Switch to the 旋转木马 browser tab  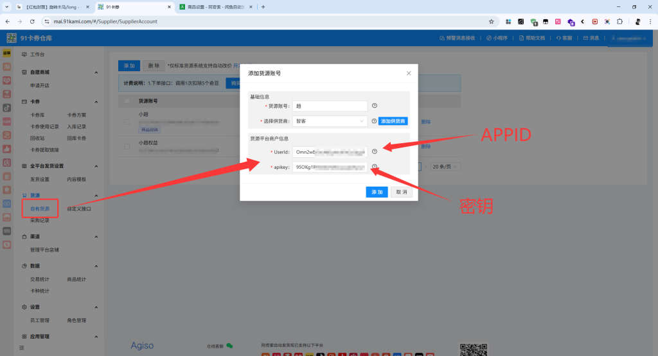(x=53, y=7)
